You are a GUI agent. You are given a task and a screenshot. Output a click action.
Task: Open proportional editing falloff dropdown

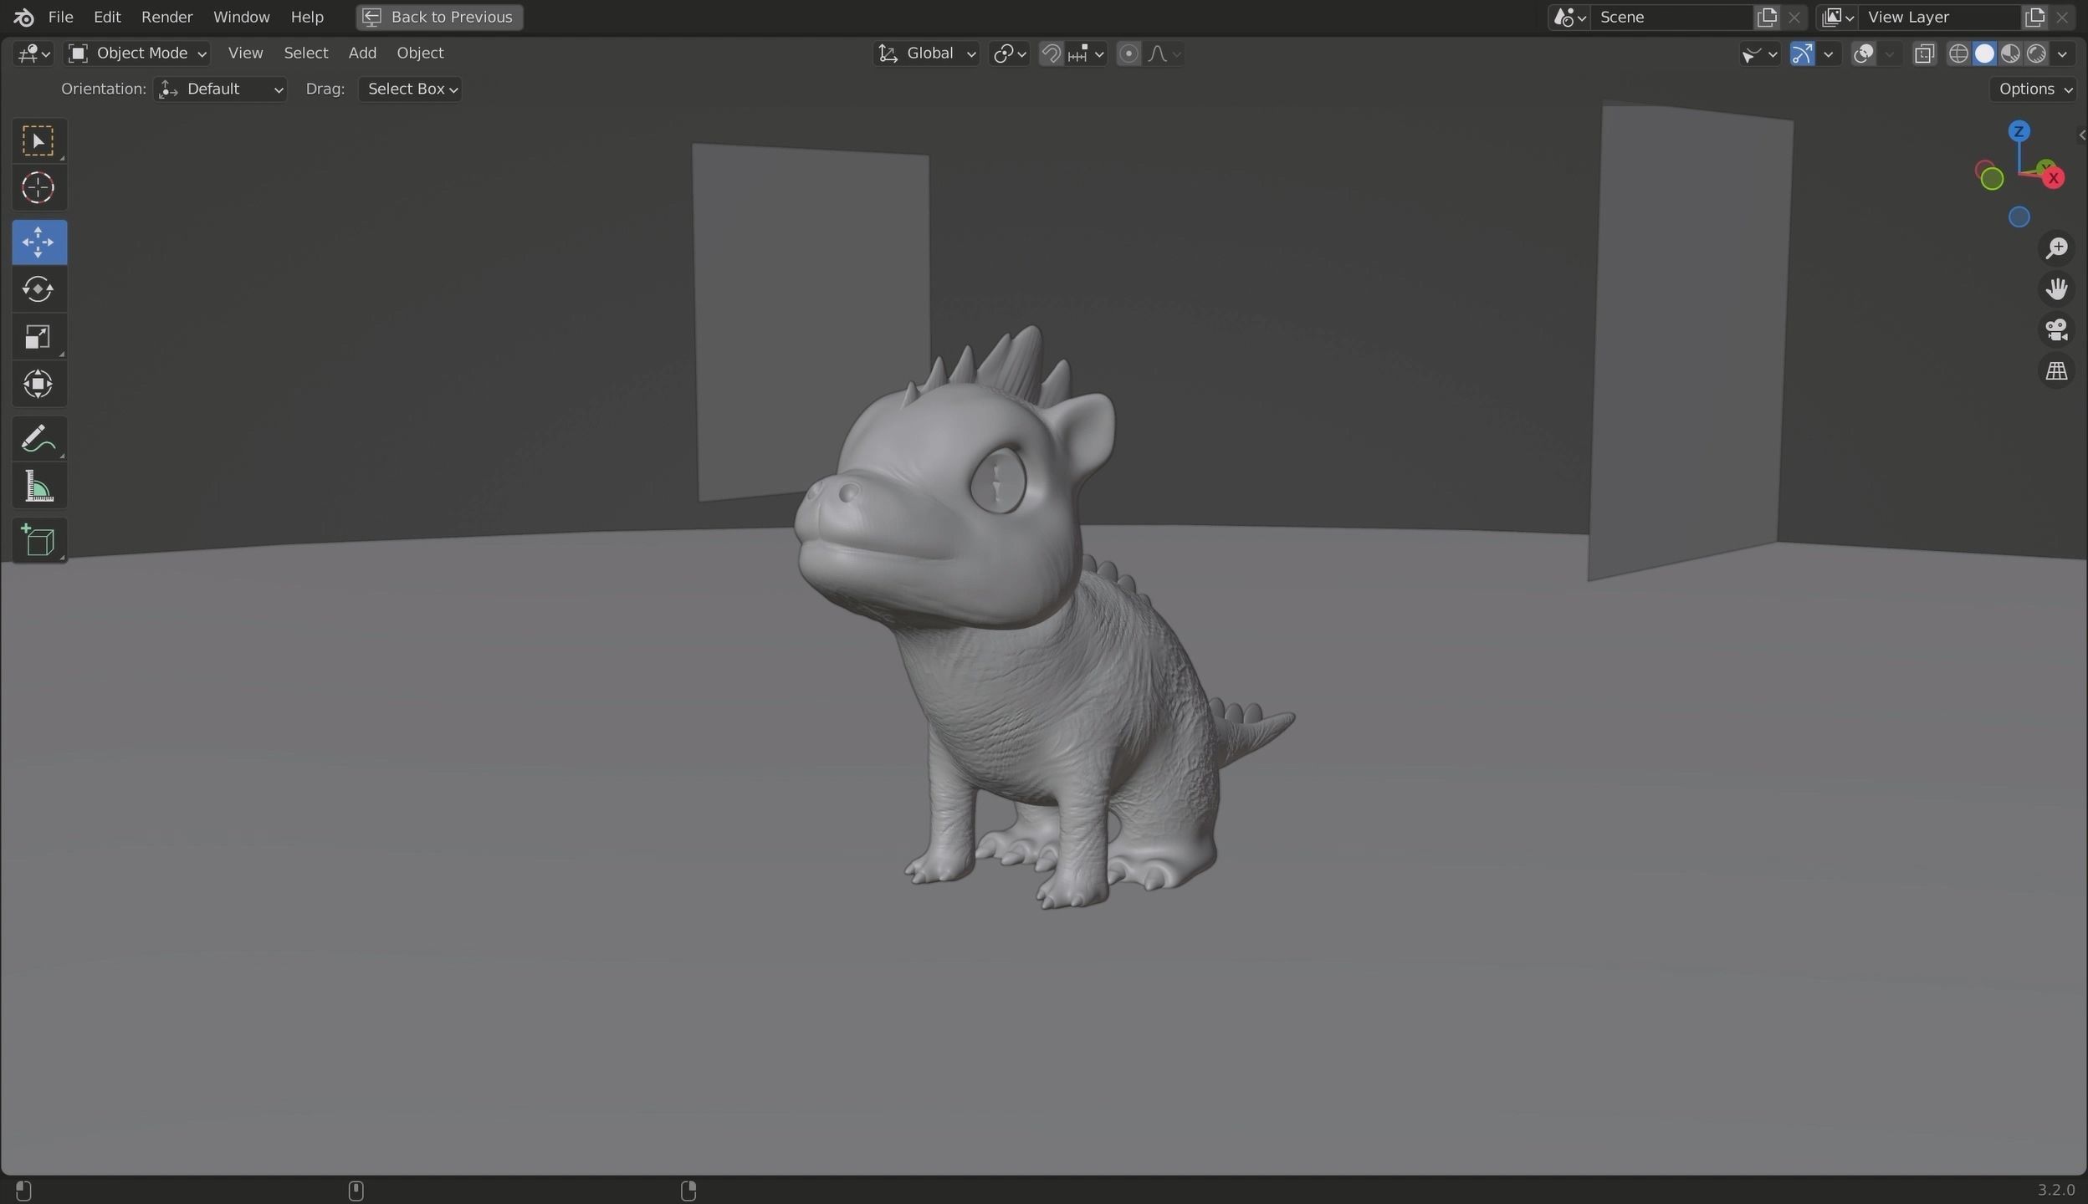(x=1164, y=54)
